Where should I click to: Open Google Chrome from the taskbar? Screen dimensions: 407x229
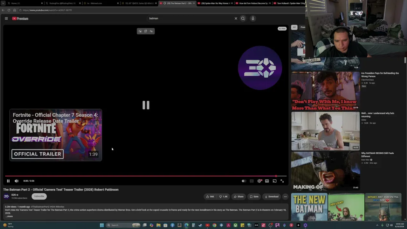click(x=214, y=225)
